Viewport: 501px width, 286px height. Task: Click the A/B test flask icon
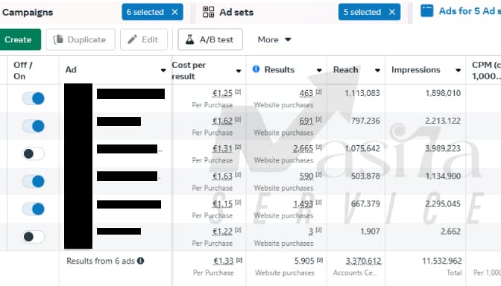pos(190,39)
